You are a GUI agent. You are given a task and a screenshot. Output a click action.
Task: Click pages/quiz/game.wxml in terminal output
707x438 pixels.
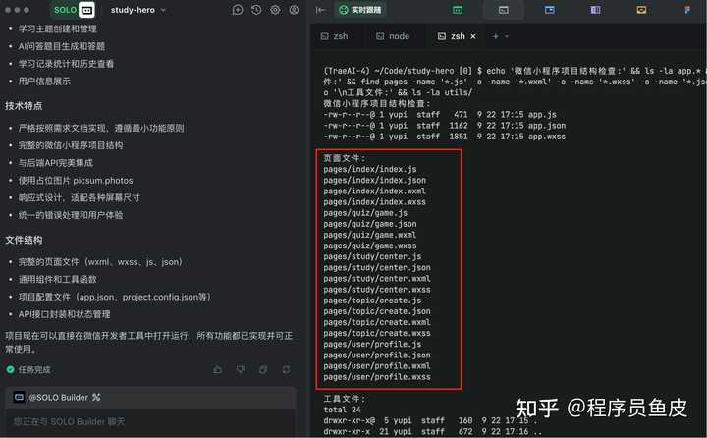click(x=370, y=235)
